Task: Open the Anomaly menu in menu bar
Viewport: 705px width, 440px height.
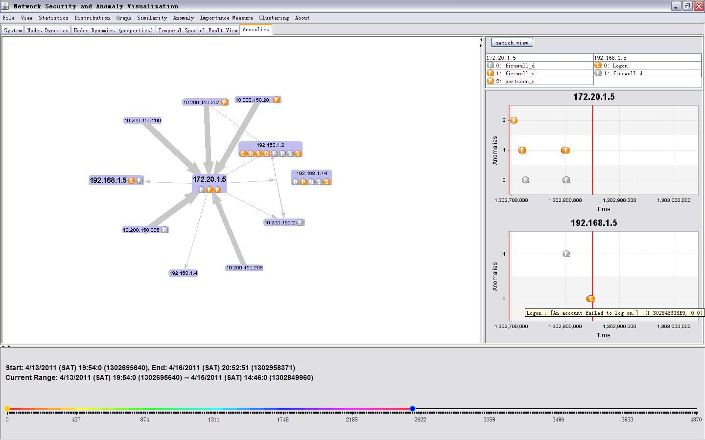Action: tap(183, 18)
